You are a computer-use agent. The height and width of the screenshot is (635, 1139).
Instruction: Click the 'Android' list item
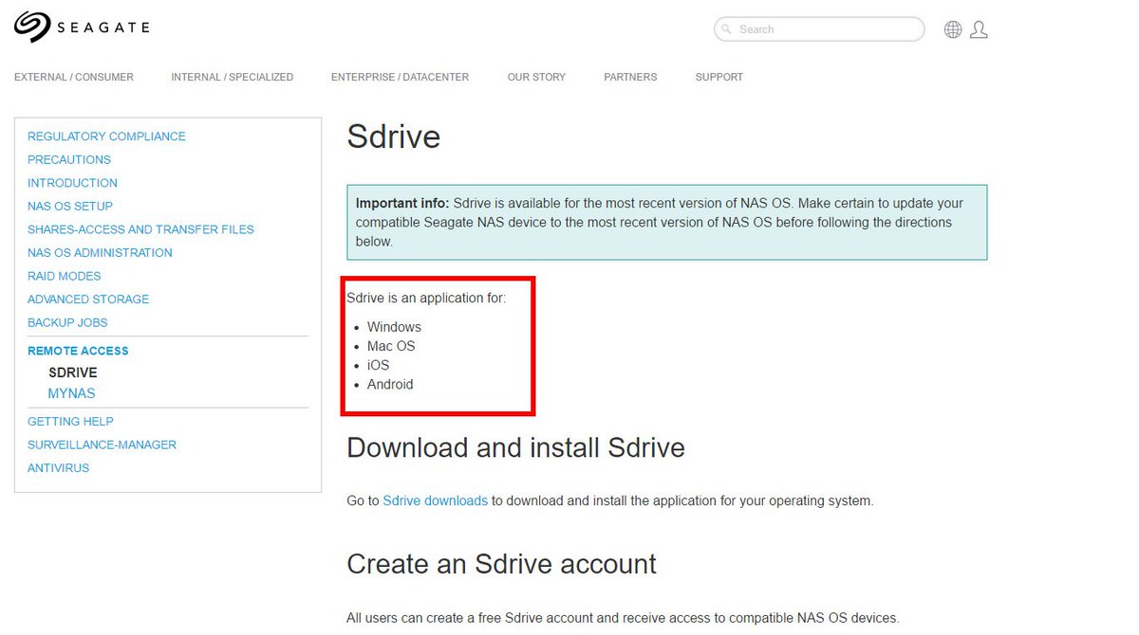pos(390,384)
